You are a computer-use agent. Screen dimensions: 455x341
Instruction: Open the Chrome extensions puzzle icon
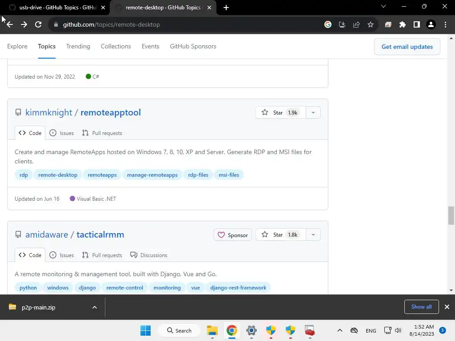(x=403, y=25)
